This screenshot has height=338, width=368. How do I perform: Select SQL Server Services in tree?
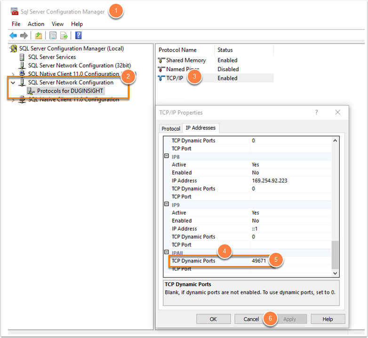click(52, 57)
